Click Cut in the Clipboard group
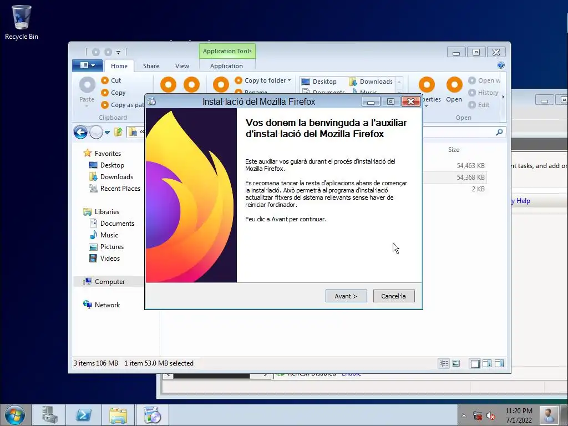The width and height of the screenshot is (568, 426). point(111,80)
